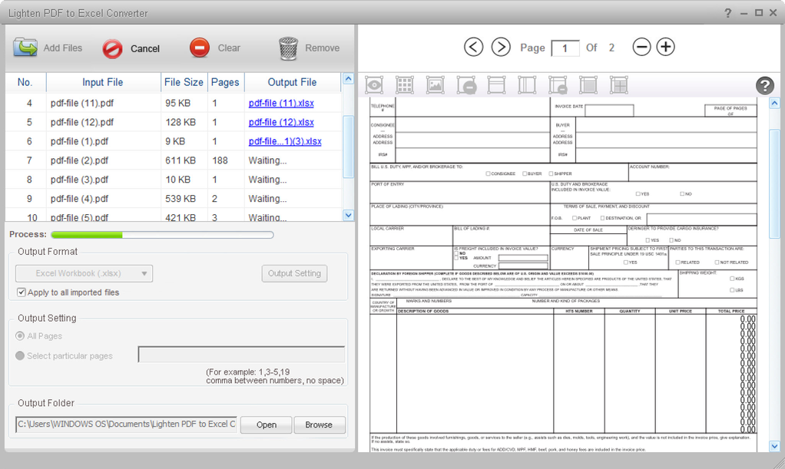Click the Input File column header

103,82
